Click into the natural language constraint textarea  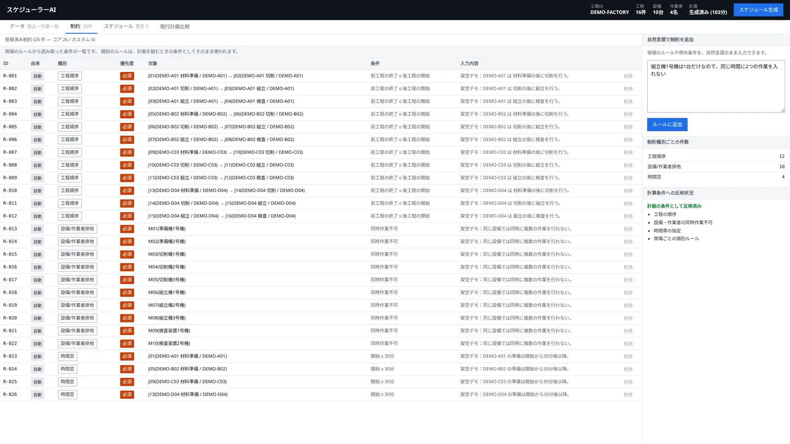[716, 86]
